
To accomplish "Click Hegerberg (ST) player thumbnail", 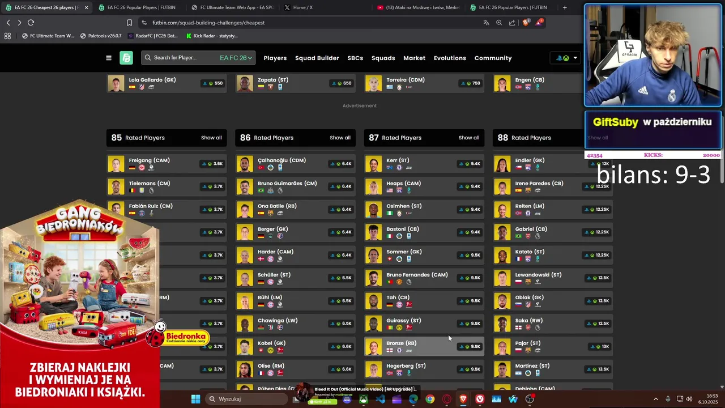I will click(x=373, y=369).
